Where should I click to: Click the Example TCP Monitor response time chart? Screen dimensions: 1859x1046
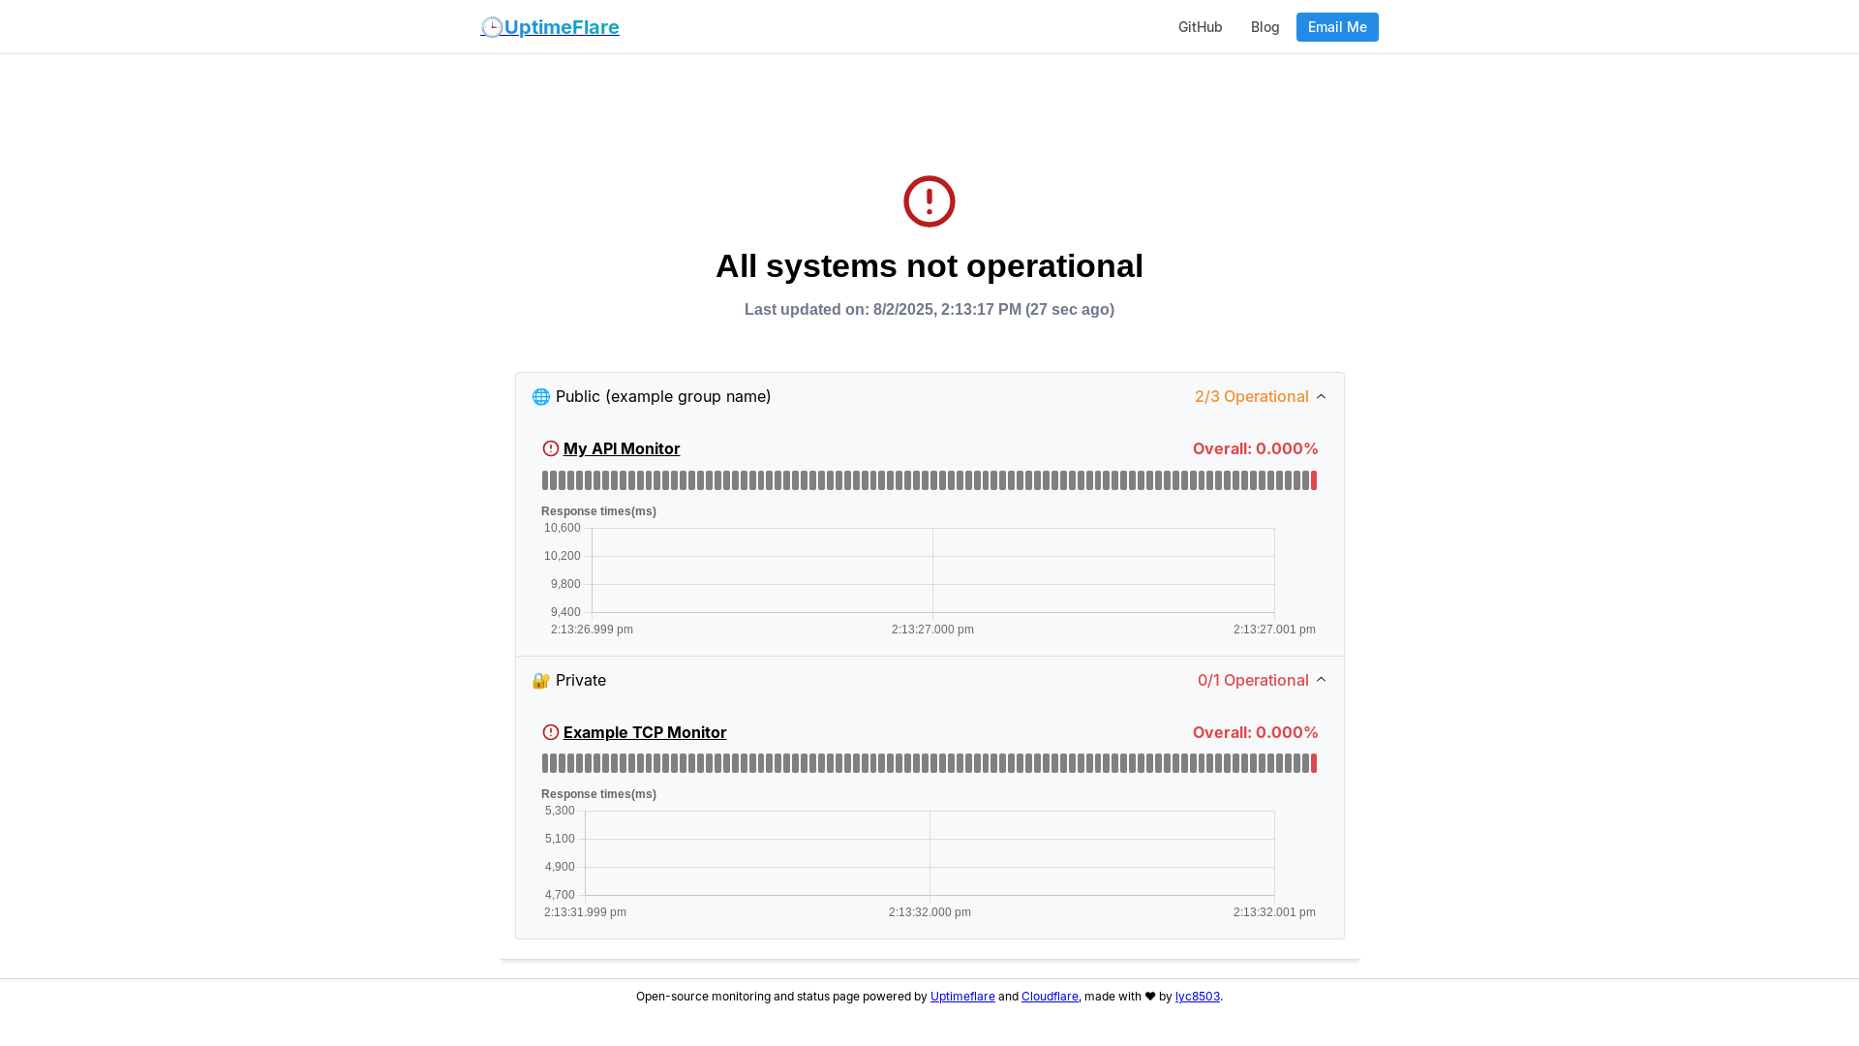[x=929, y=853]
